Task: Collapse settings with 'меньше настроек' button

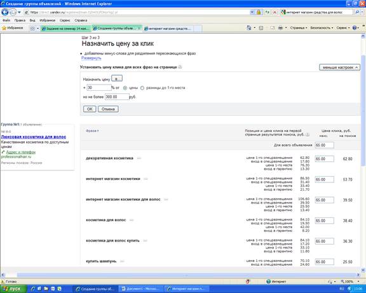Action: (339, 67)
